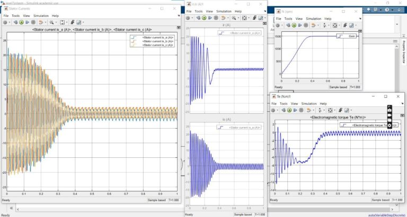Viewport: 407px width, 217px height.
Task: Maximize axes toggle in Stator Currents plot
Action: [x=179, y=28]
